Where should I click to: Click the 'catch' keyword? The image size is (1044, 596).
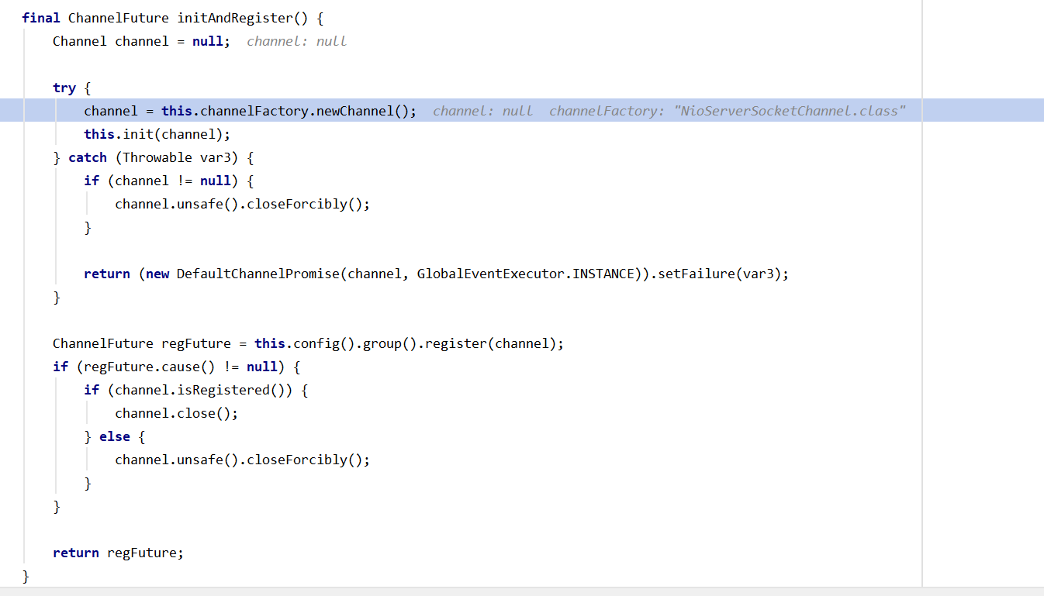pyautogui.click(x=88, y=157)
